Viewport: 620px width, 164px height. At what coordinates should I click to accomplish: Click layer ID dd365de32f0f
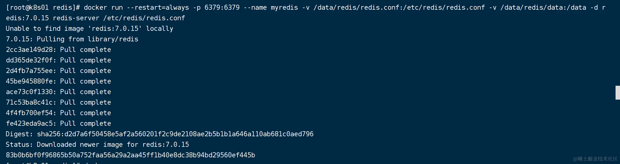coord(29,60)
